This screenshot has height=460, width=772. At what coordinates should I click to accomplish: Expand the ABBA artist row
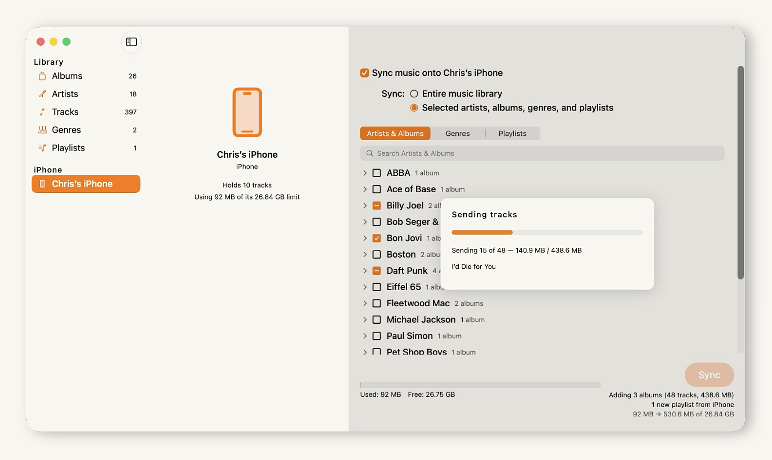365,173
